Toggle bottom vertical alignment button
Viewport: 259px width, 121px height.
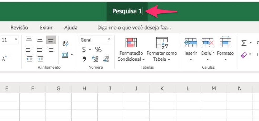[51, 40]
